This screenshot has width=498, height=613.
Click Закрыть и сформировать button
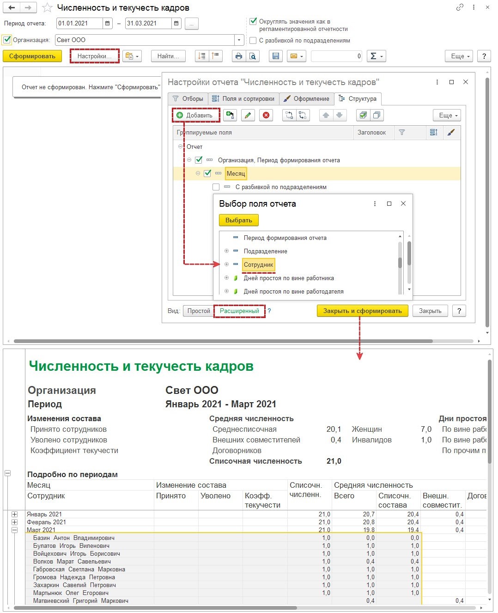[362, 311]
